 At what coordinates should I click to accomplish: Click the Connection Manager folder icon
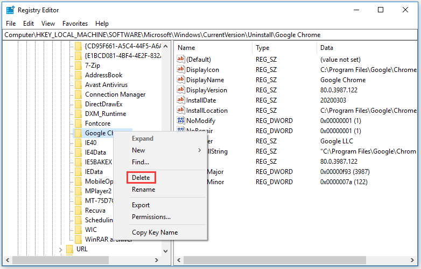point(78,94)
